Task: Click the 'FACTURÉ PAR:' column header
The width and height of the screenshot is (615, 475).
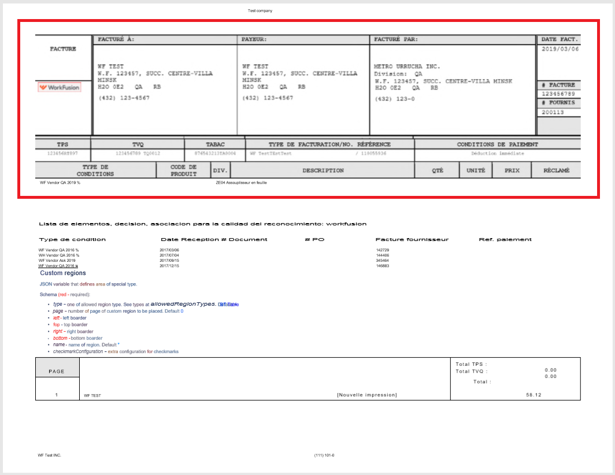Action: pos(396,39)
